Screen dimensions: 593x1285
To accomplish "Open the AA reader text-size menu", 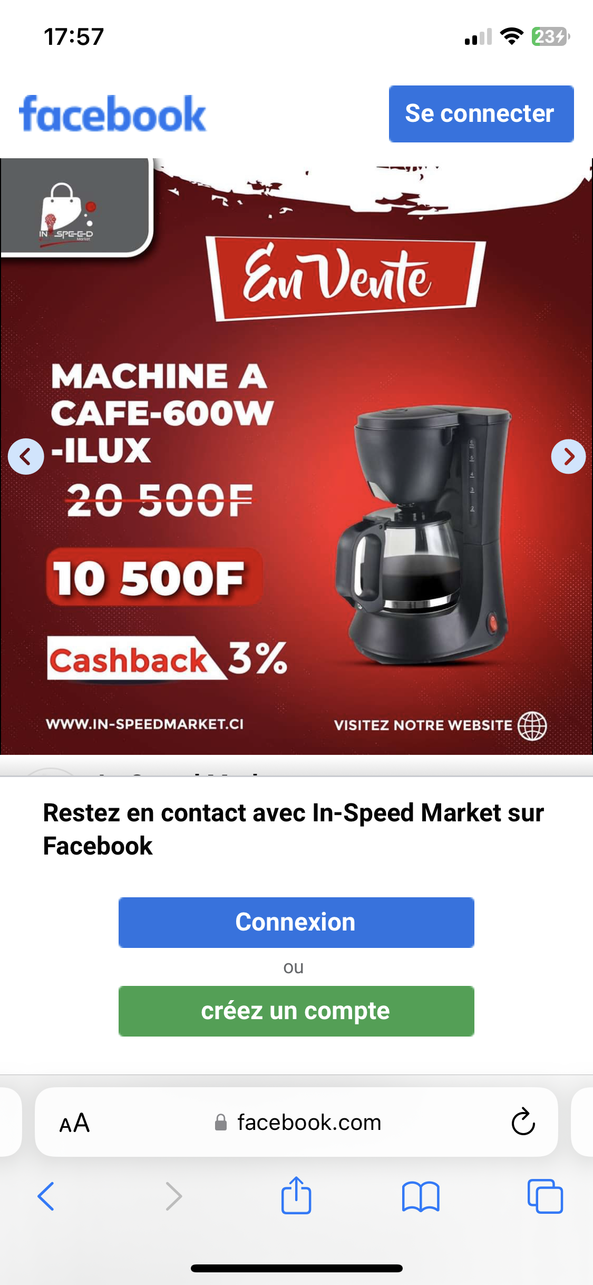I will coord(74,1123).
